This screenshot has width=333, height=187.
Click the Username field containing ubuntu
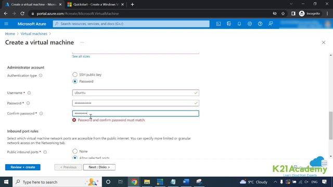point(135,92)
